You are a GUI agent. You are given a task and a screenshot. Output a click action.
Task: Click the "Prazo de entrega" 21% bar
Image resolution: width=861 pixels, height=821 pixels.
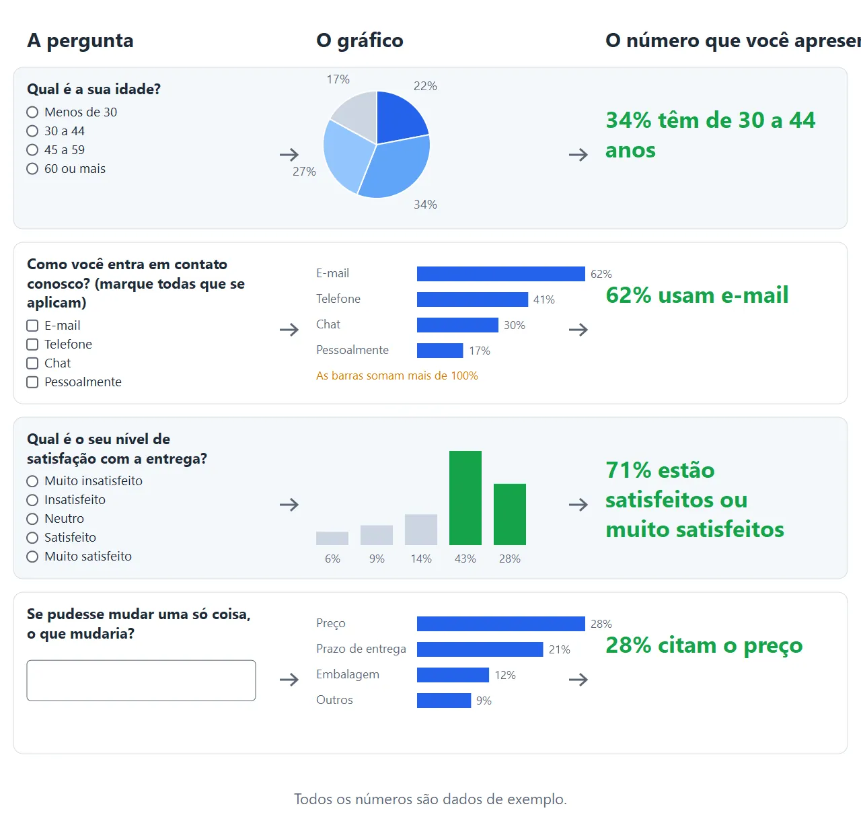click(x=480, y=649)
